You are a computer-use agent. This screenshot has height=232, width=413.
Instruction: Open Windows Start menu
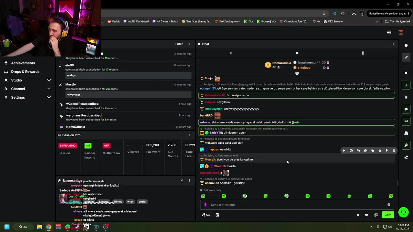tap(7, 227)
